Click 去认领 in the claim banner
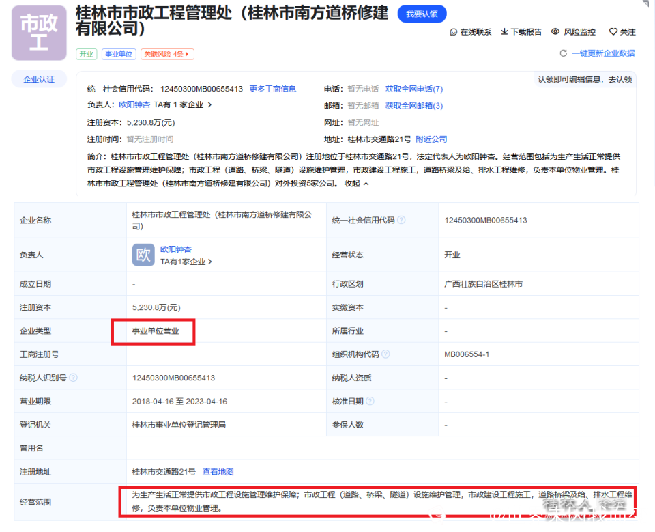Screen dimensions: 655x532 point(621,79)
